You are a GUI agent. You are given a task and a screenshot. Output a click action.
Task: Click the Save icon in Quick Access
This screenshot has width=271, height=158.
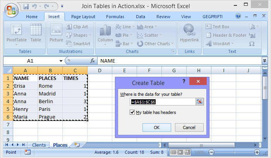tap(26, 7)
